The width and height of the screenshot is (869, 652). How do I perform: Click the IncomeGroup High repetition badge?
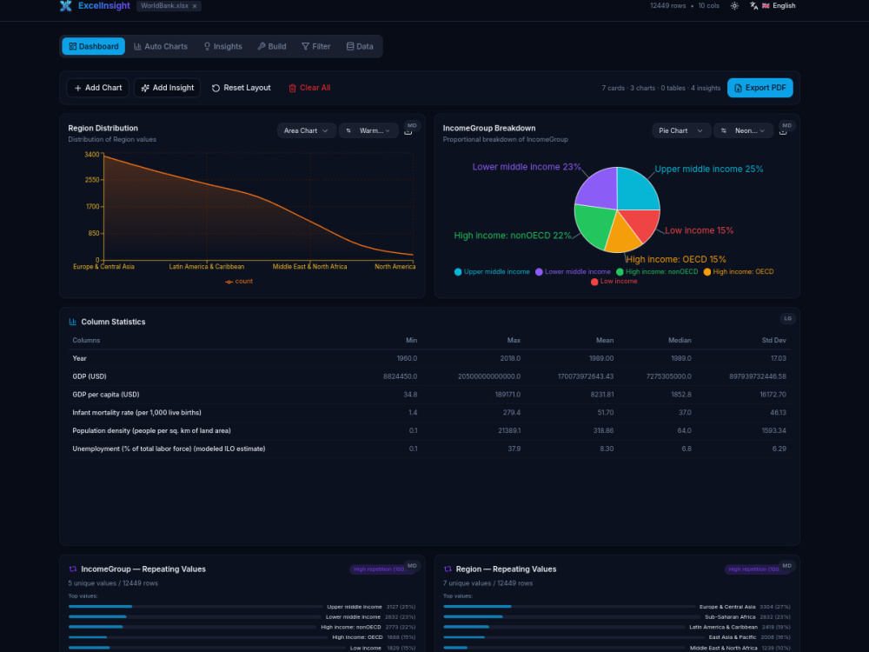click(380, 569)
